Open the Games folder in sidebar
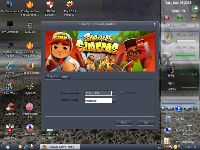Viewport: 200px width, 150px height. tap(174, 119)
